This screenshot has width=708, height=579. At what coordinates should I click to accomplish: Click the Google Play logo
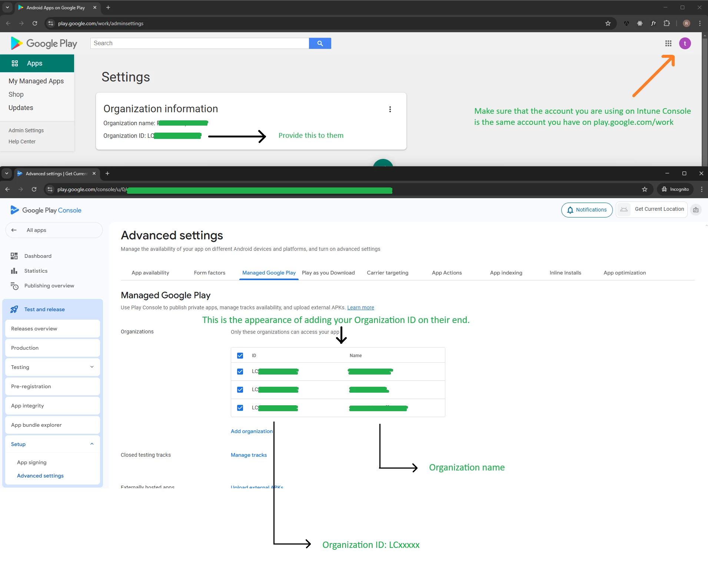44,43
